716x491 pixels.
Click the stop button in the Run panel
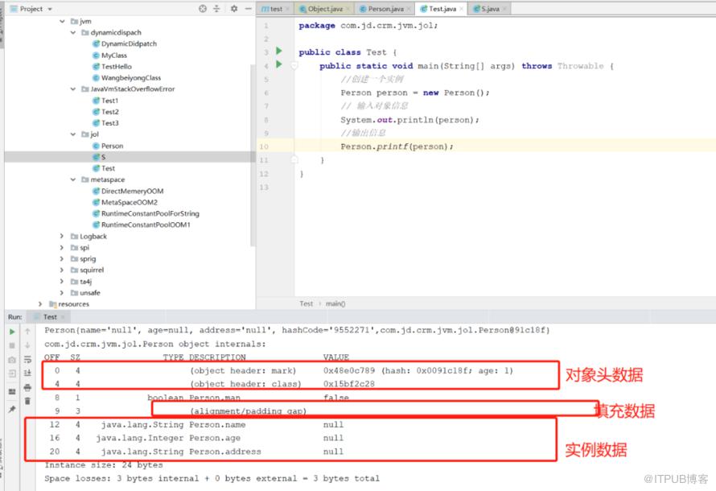[12, 345]
